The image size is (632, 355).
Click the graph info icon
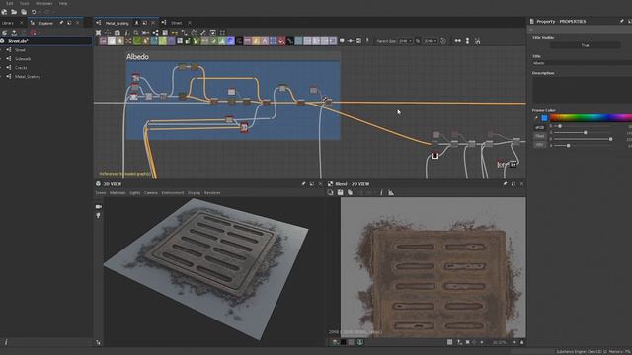point(126,33)
